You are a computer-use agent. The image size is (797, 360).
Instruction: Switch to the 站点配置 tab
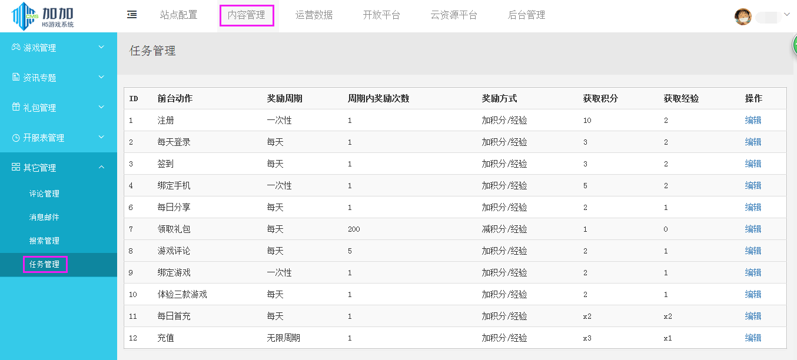(x=178, y=15)
